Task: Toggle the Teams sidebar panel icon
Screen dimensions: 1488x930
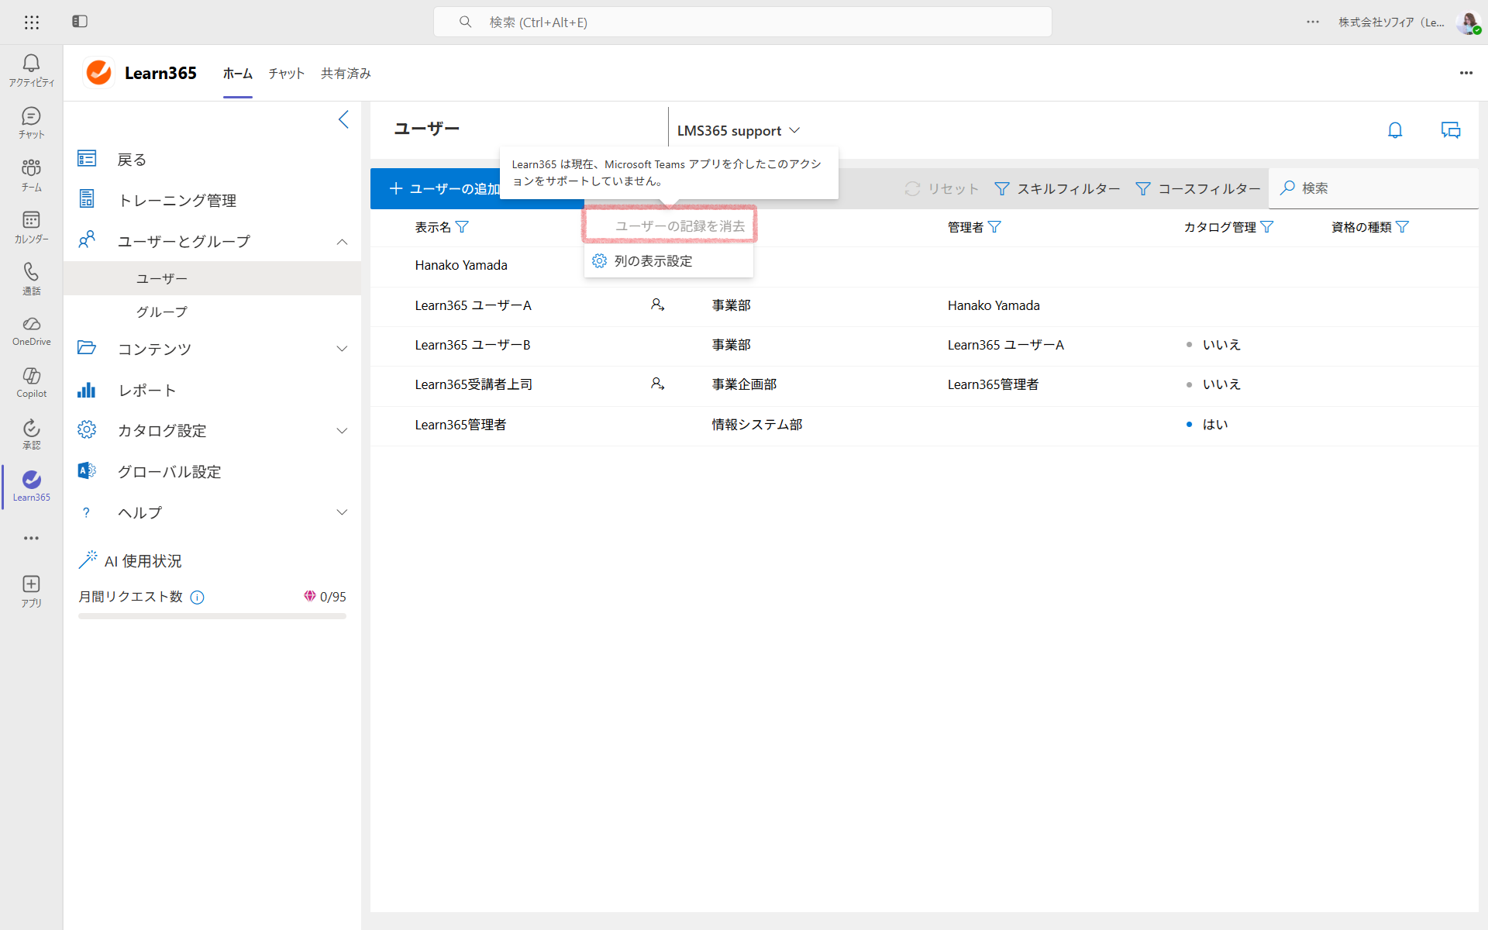Action: [x=80, y=22]
